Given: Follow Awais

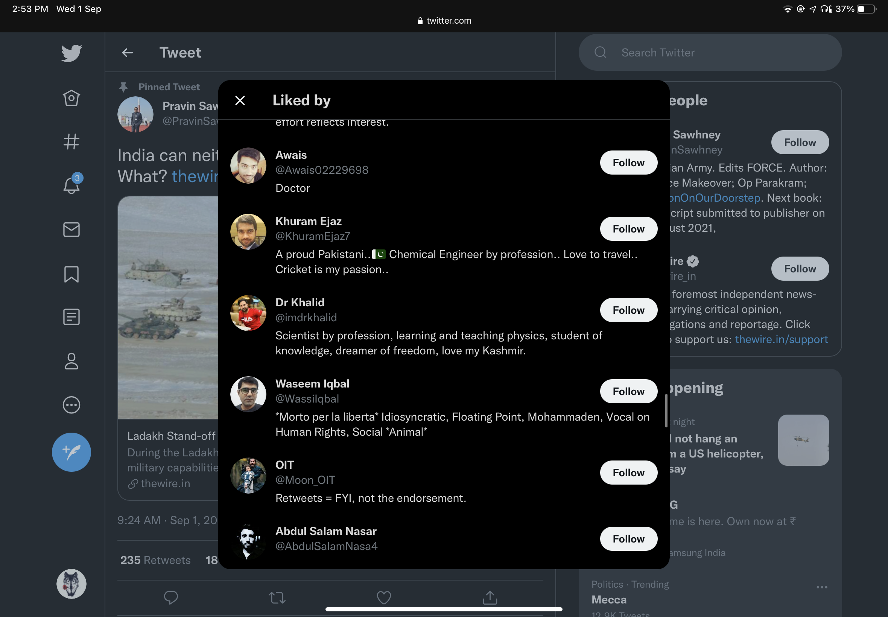Looking at the screenshot, I should pos(629,163).
